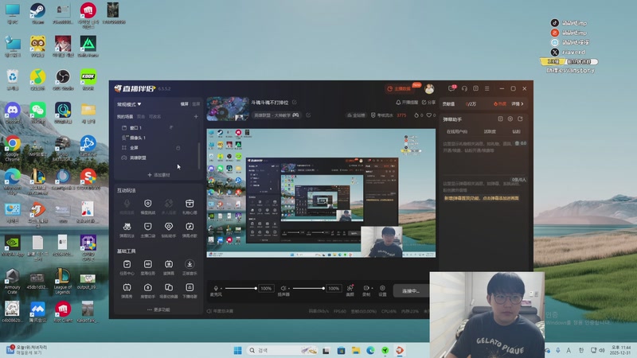This screenshot has width=637, height=358.
Task: Select the 我的场景 scene tab
Action: [125, 116]
